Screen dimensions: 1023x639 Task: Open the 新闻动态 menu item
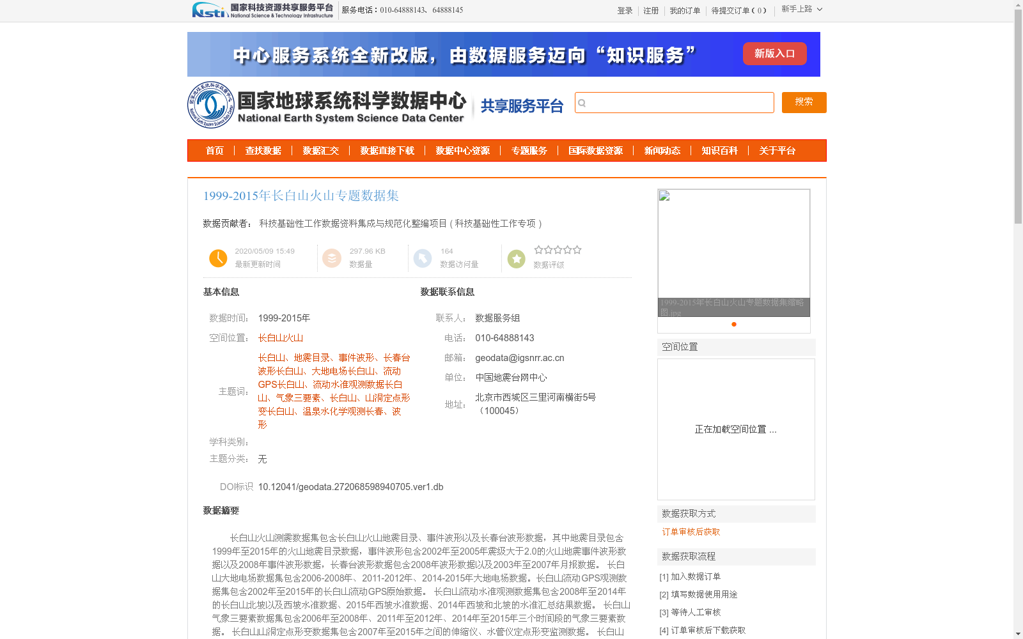(662, 151)
